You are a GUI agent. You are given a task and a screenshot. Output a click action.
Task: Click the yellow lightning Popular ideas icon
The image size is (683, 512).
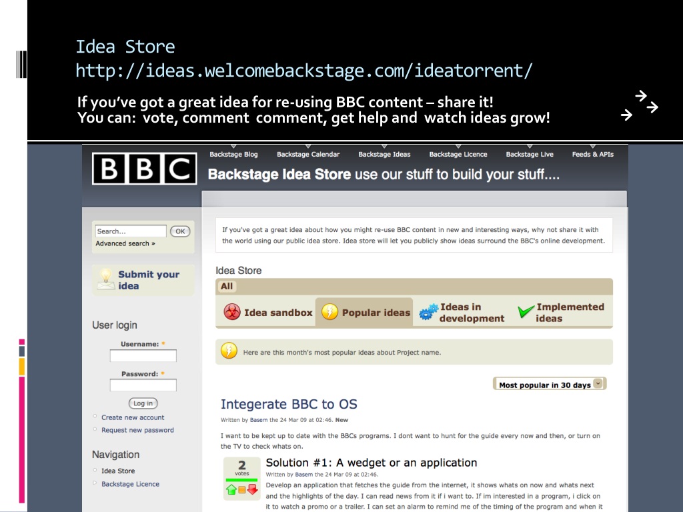coord(329,312)
